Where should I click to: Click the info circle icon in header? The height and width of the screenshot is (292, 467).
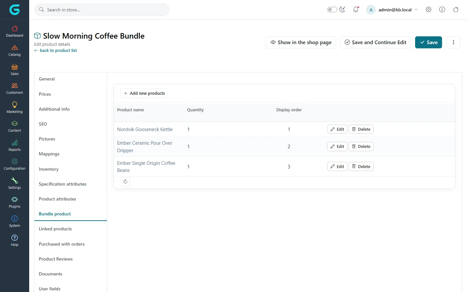coord(442,10)
